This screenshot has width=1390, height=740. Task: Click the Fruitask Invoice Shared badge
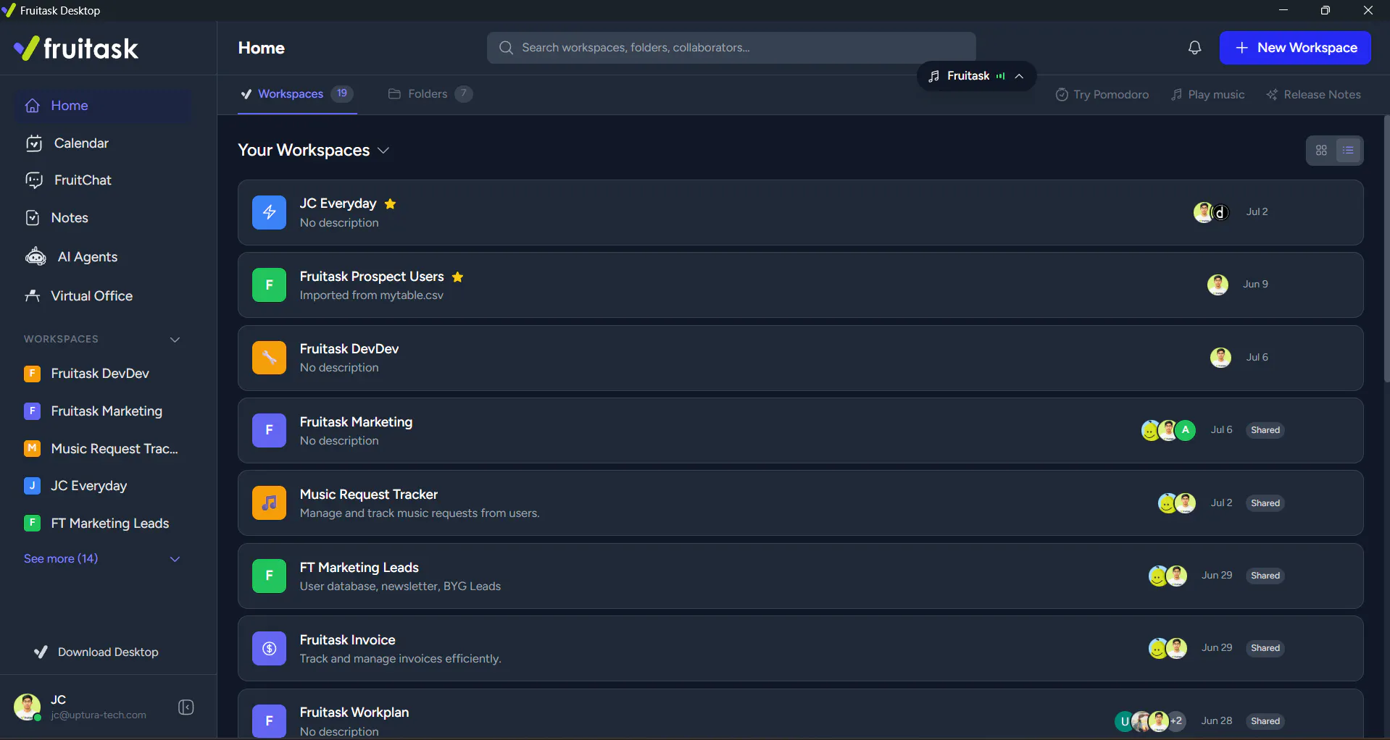pos(1265,648)
